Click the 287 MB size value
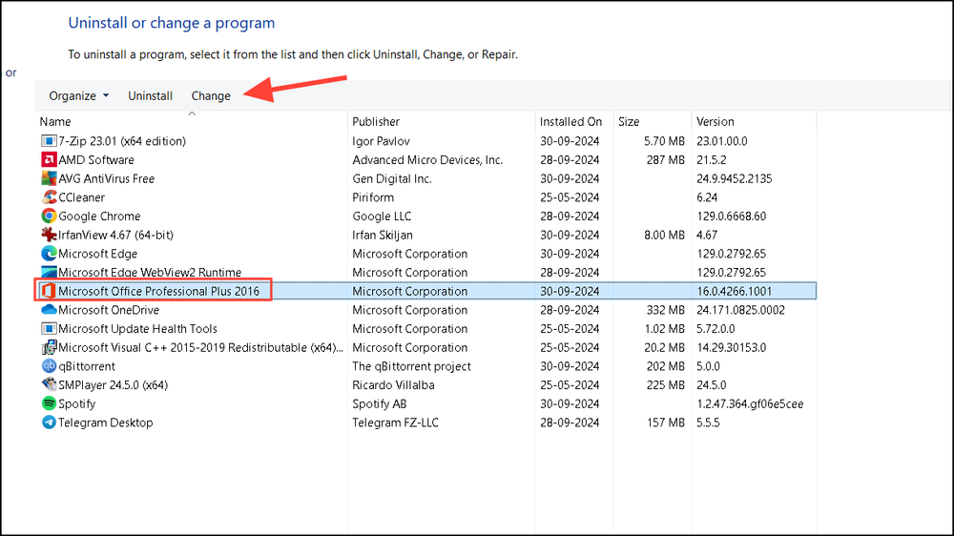 [666, 160]
